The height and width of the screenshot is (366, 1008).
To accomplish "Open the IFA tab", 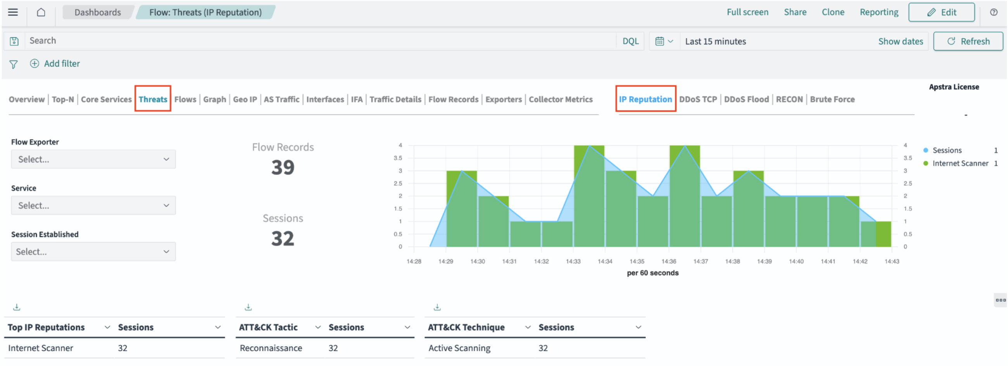I will (x=356, y=99).
